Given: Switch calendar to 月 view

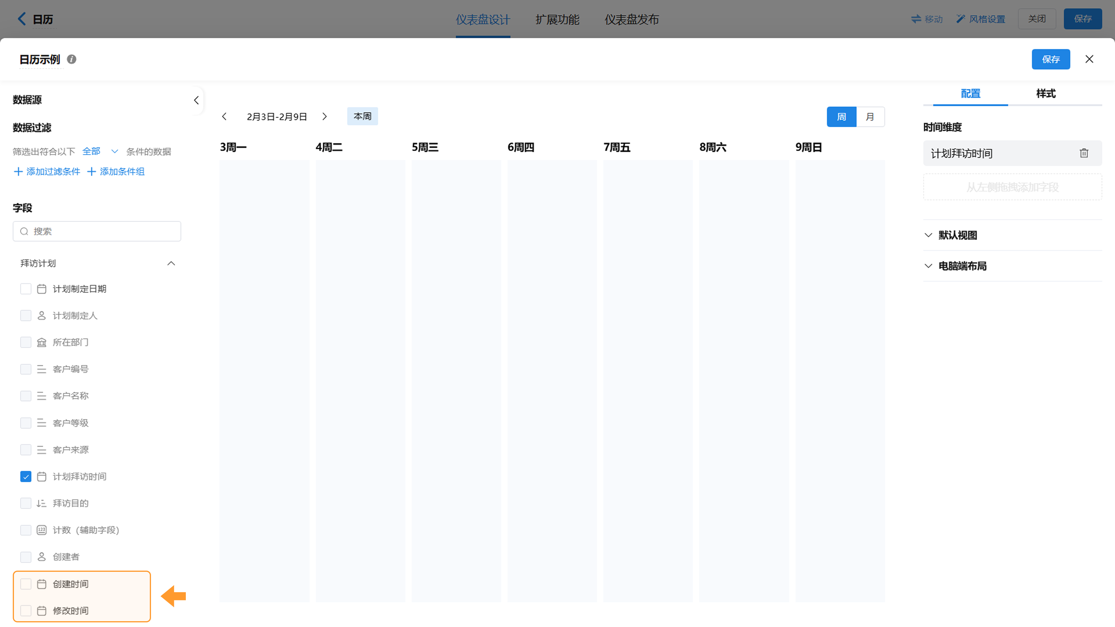Looking at the screenshot, I should pos(870,117).
